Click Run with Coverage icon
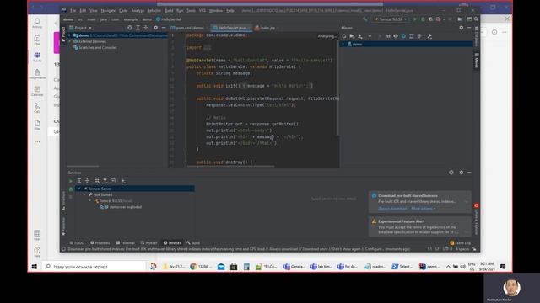 click(430, 19)
